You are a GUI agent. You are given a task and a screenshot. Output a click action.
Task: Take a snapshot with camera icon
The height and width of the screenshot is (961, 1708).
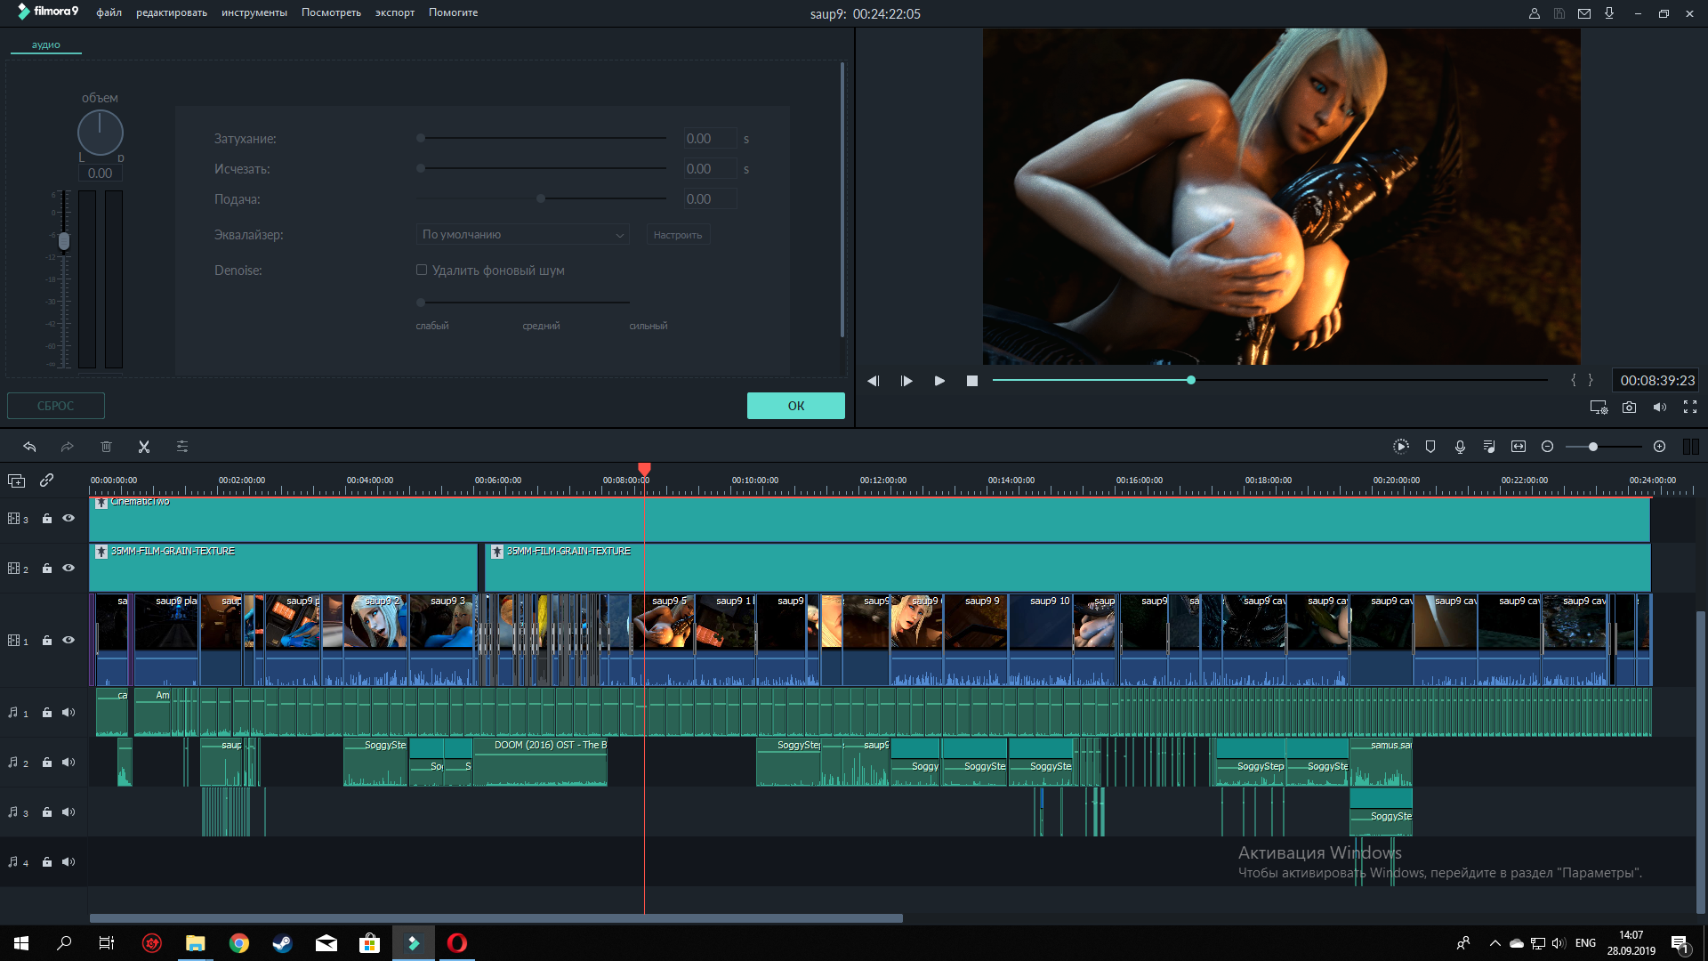click(x=1629, y=408)
